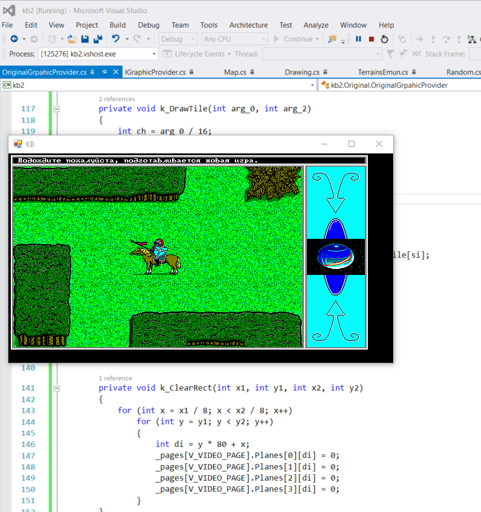This screenshot has width=481, height=512.
Task: Open the kb2 project scope dropdown
Action: [312, 85]
